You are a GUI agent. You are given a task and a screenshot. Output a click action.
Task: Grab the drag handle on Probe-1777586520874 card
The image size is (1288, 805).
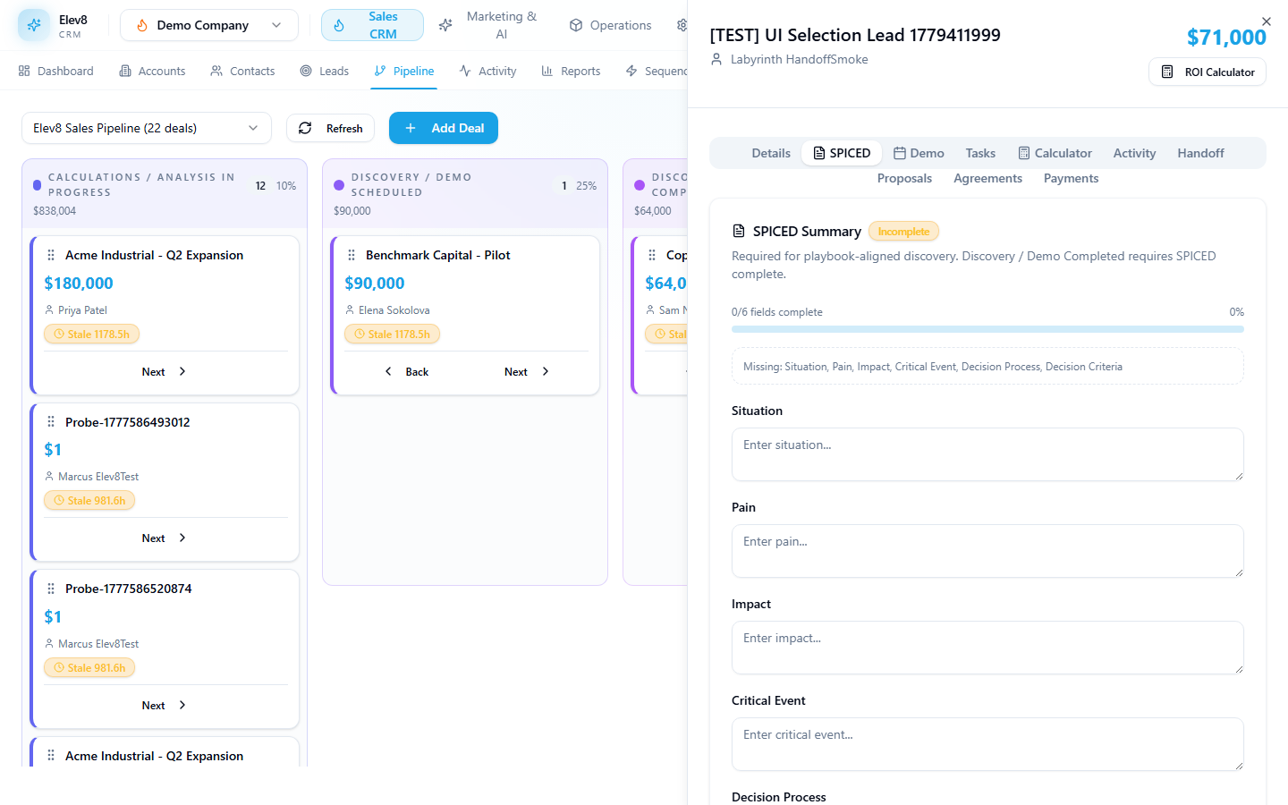(x=51, y=589)
